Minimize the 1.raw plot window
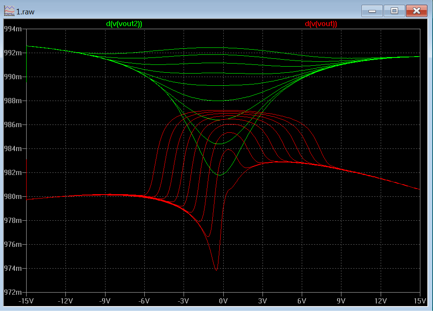Image resolution: width=433 pixels, height=320 pixels. coord(372,11)
